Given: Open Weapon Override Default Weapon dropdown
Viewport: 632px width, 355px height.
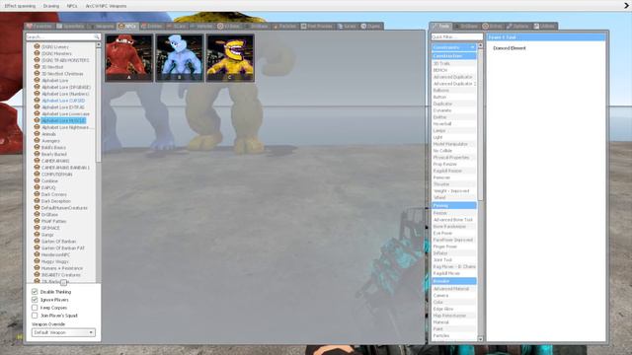Looking at the screenshot, I should 63,332.
